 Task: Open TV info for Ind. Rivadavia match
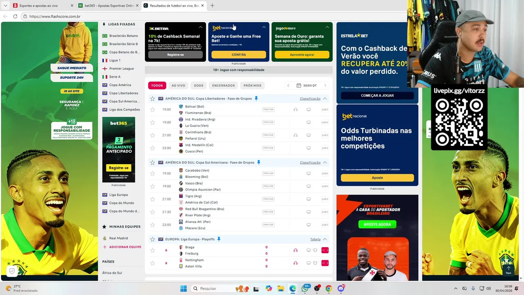pyautogui.click(x=309, y=123)
